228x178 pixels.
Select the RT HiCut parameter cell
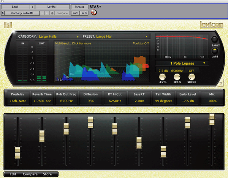[115, 97]
